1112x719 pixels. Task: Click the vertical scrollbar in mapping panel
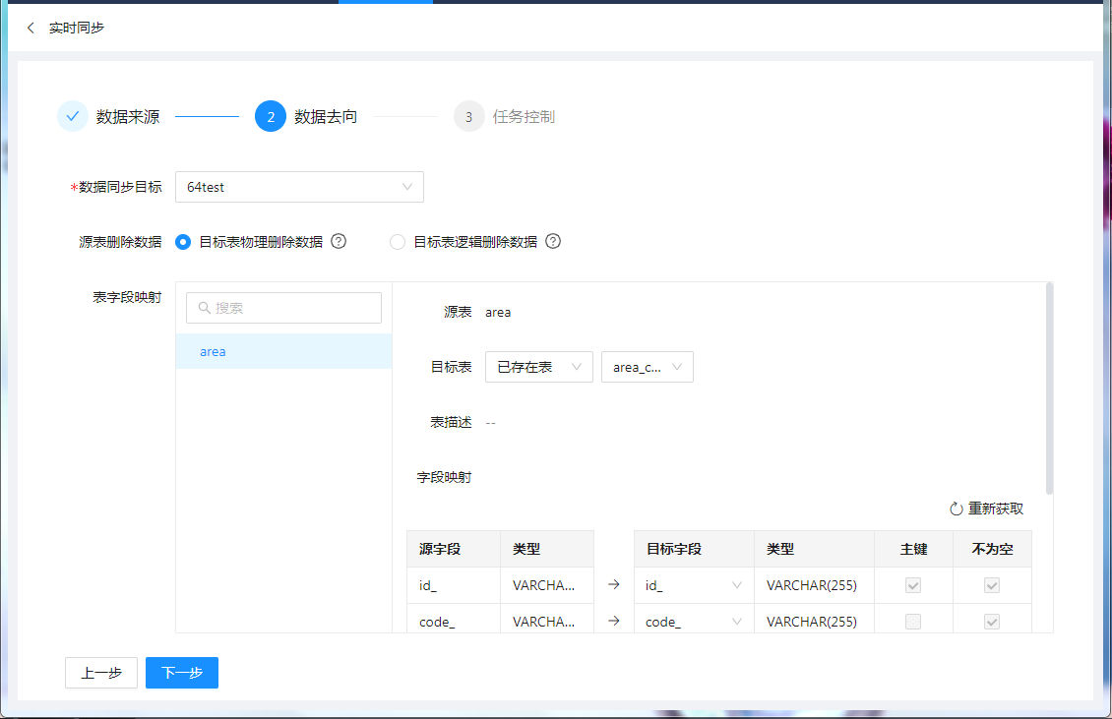point(1049,389)
